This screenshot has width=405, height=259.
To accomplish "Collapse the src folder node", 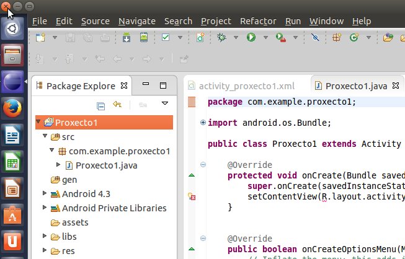I will [45, 136].
